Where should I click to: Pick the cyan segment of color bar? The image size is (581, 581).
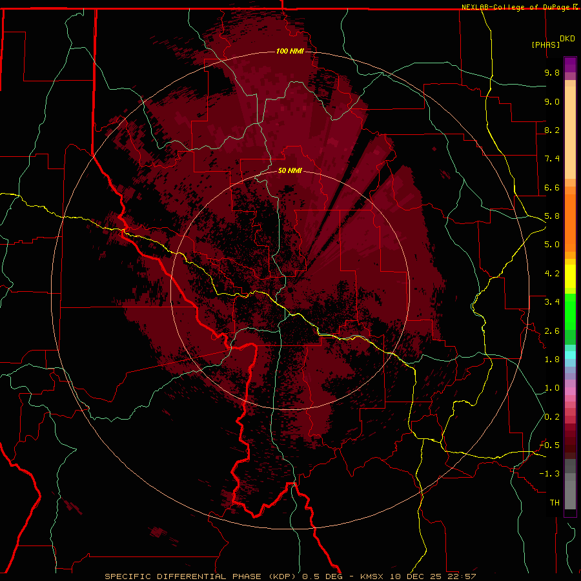pyautogui.click(x=570, y=355)
